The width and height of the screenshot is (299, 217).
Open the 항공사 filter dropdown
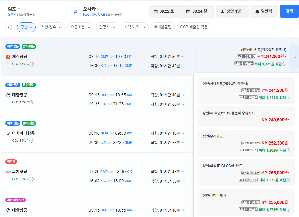[x=107, y=27]
